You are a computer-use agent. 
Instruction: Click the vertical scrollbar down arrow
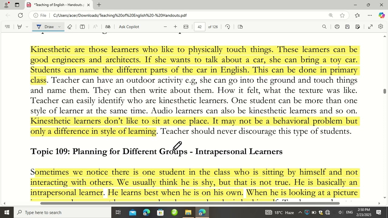pyautogui.click(x=385, y=198)
